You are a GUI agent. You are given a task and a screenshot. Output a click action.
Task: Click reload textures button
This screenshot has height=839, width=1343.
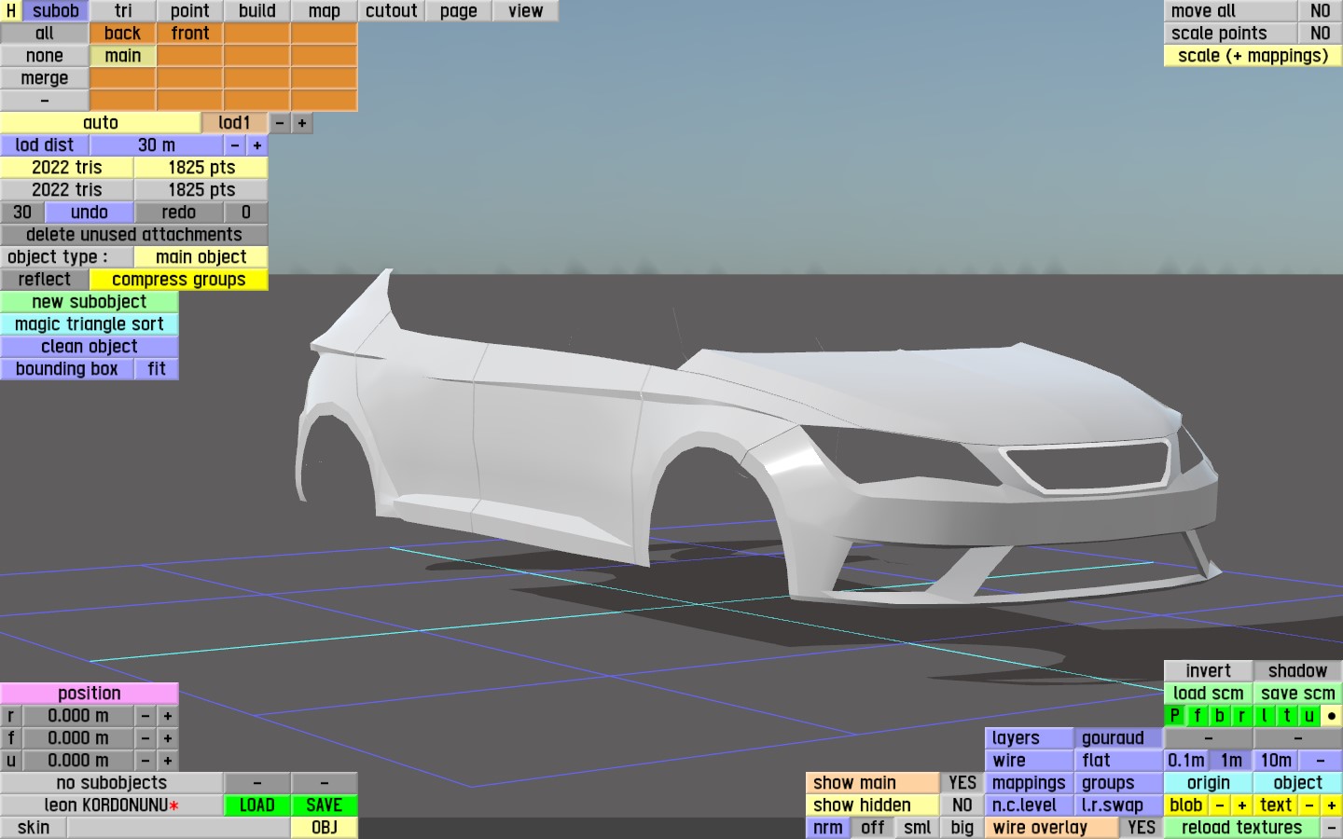1242,828
